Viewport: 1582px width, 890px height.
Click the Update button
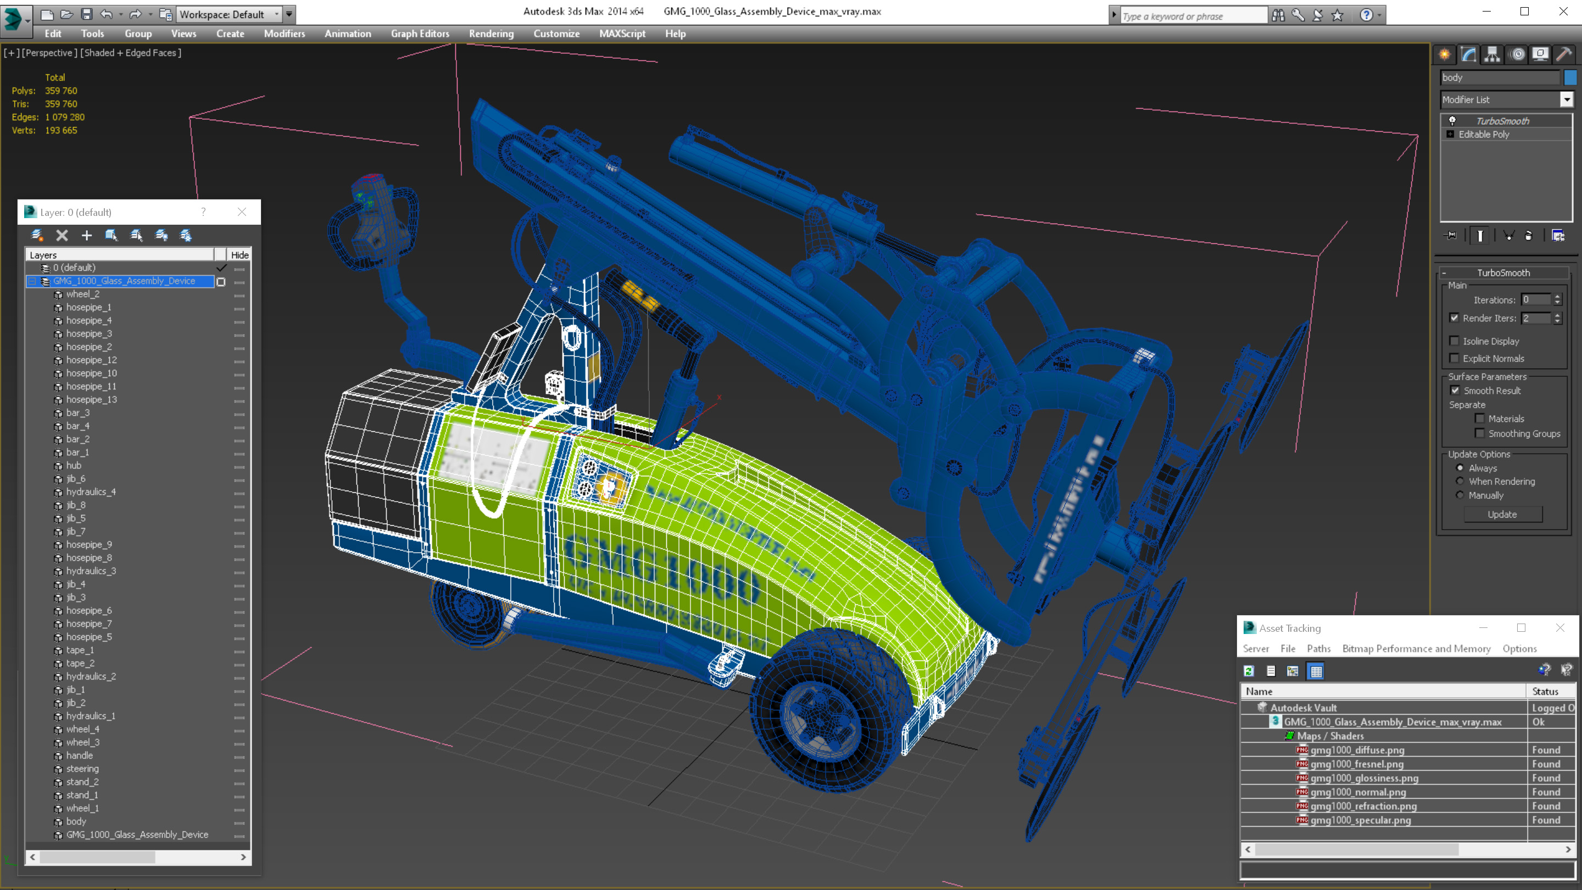point(1502,514)
